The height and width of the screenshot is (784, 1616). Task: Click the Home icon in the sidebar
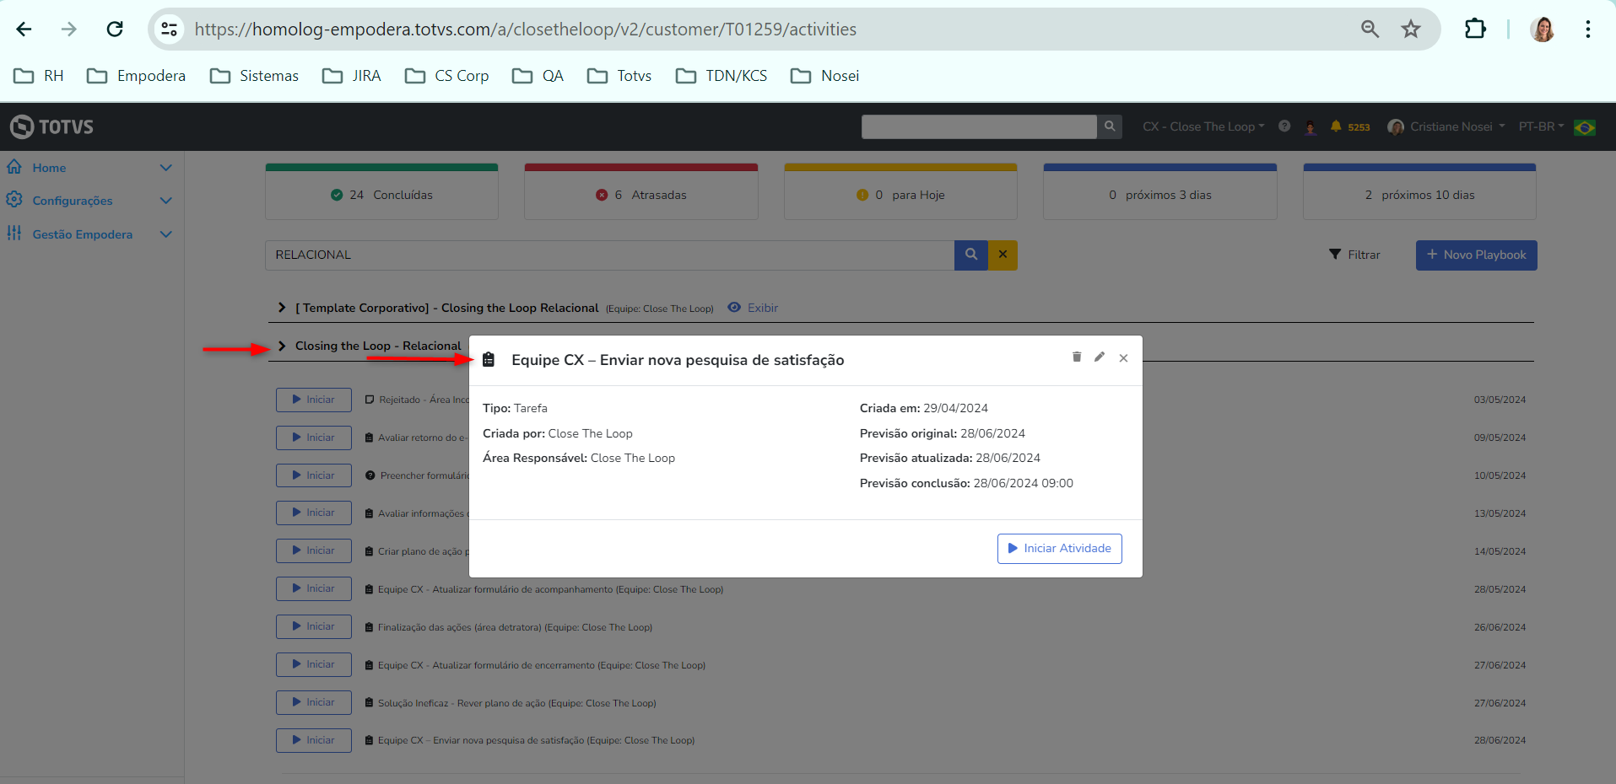[14, 167]
